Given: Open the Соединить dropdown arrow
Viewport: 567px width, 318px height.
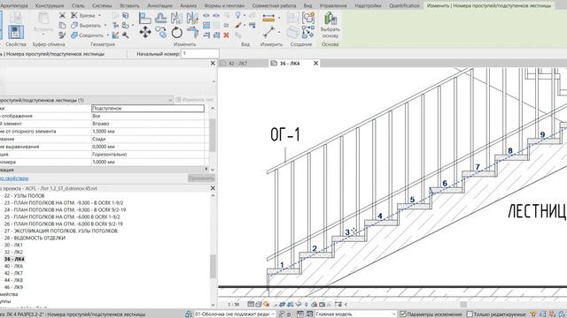Looking at the screenshot, I should point(107,35).
